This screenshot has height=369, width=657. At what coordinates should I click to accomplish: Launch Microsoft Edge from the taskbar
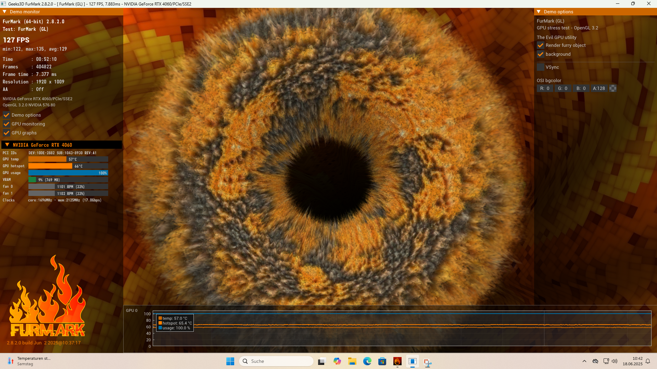coord(367,361)
